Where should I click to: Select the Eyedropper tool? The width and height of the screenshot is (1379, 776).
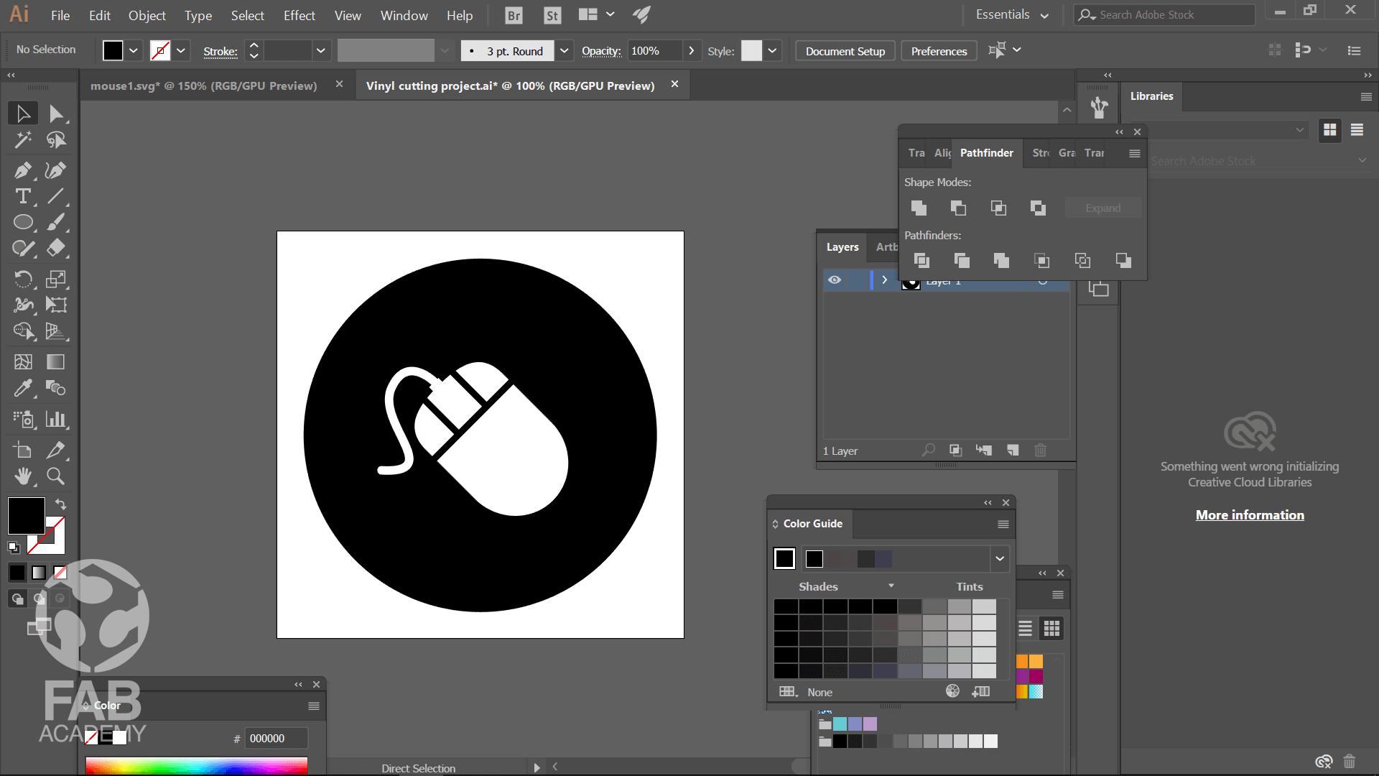[23, 388]
